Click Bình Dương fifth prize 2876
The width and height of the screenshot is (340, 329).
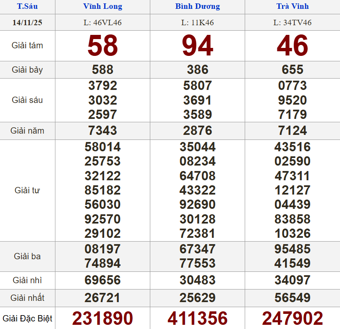click(197, 131)
